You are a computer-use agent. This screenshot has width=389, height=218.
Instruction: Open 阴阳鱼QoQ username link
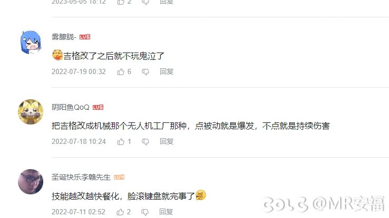[71, 107]
